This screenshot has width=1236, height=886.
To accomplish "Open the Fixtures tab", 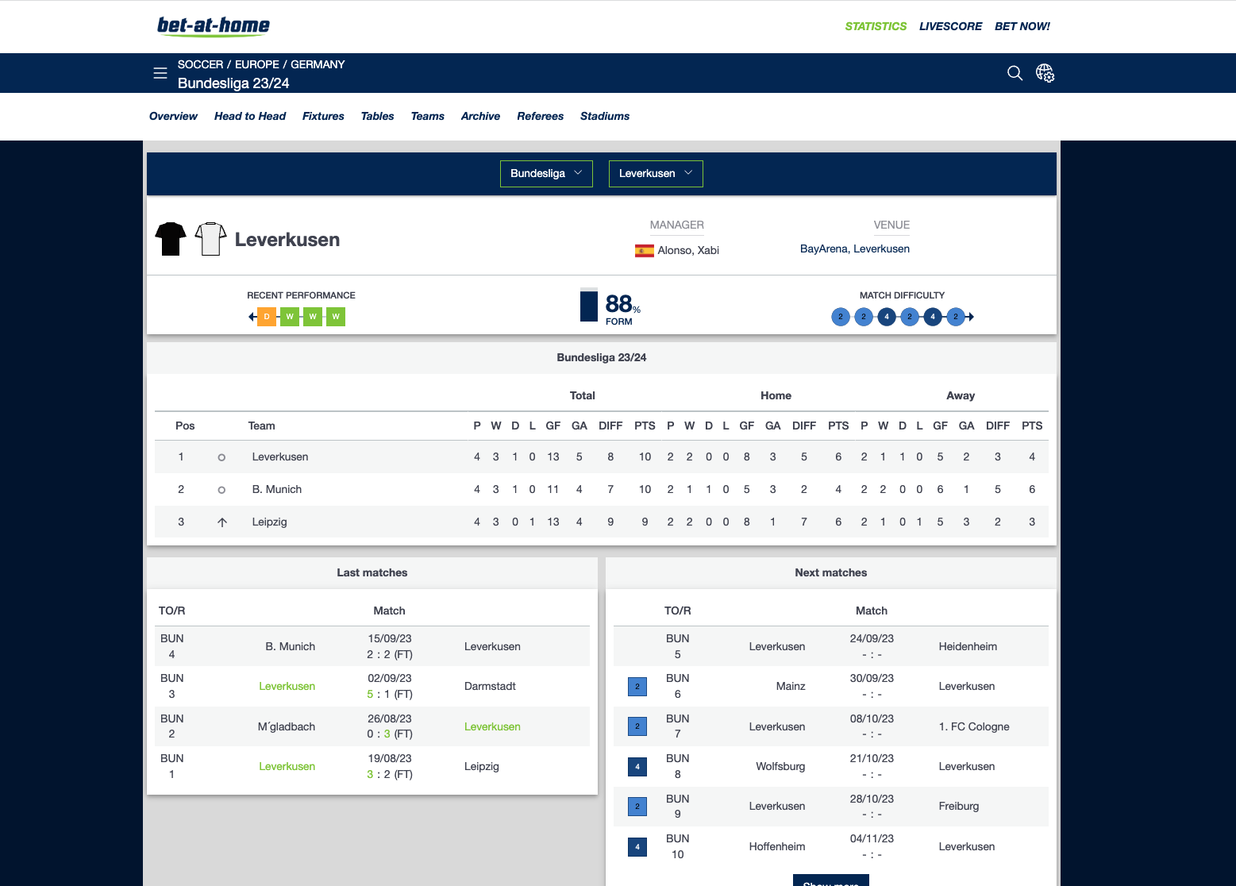I will point(323,116).
